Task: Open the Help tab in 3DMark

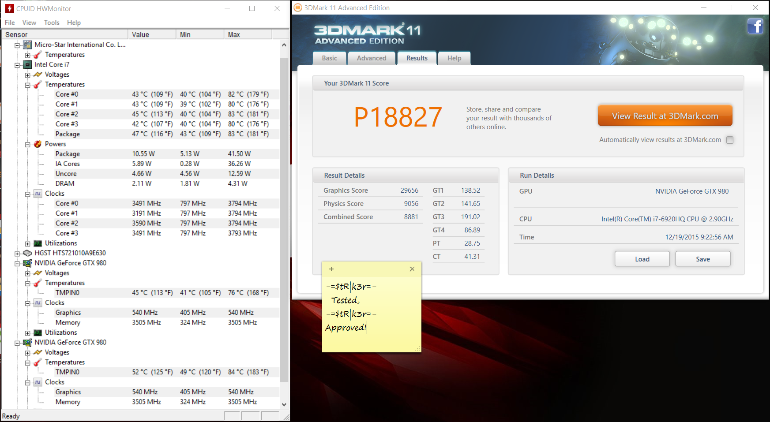Action: [454, 58]
